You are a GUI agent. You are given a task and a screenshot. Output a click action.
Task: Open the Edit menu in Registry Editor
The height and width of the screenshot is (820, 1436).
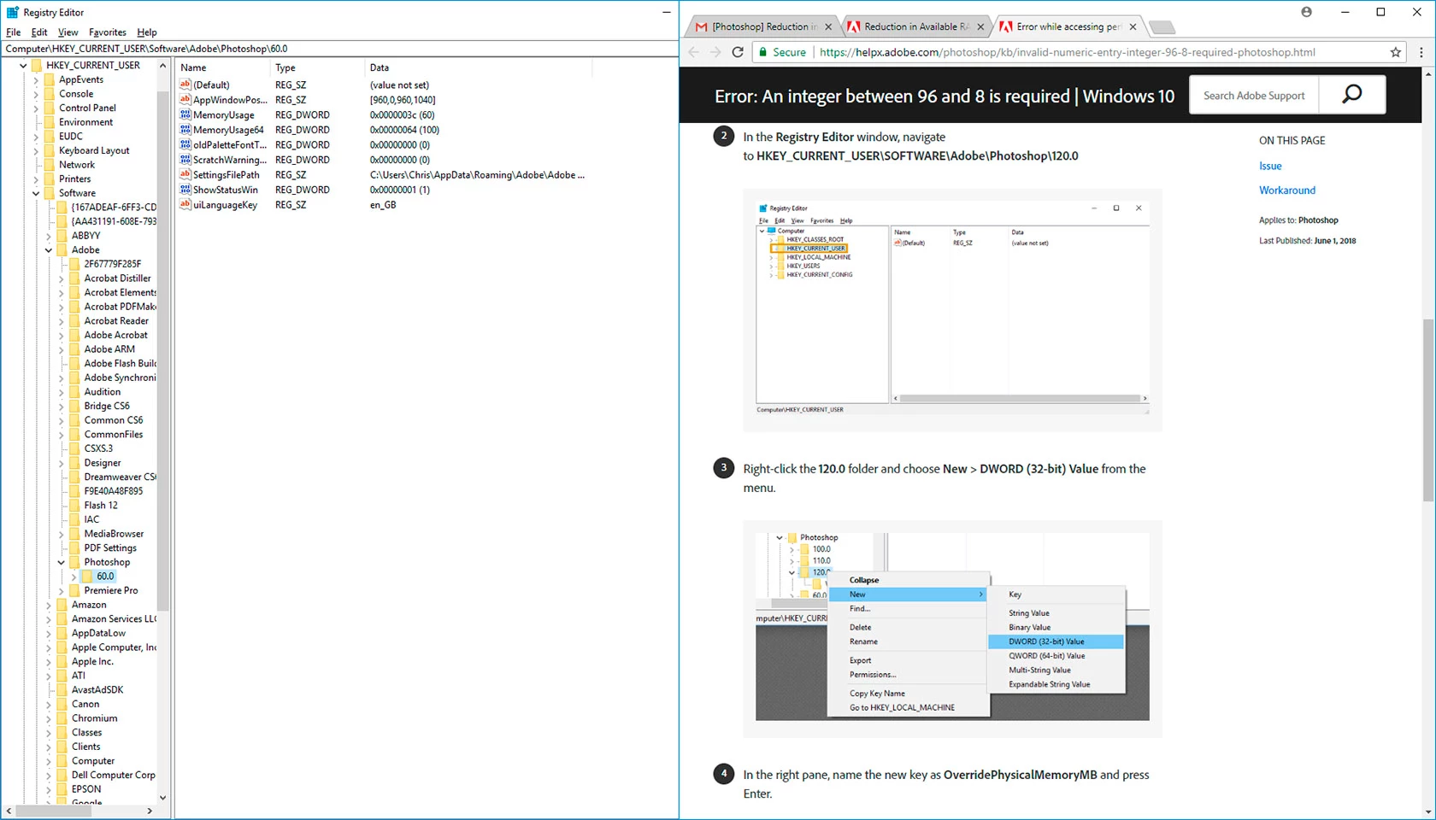[x=39, y=32]
